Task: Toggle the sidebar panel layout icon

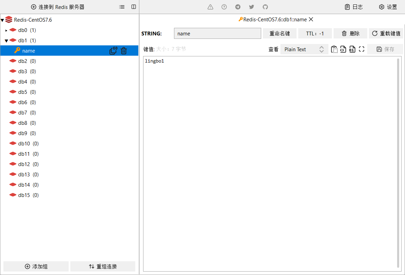Action: point(134,7)
